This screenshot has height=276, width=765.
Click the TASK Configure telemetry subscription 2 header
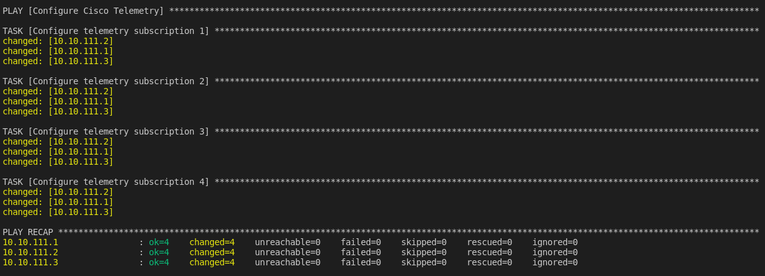[x=106, y=81]
